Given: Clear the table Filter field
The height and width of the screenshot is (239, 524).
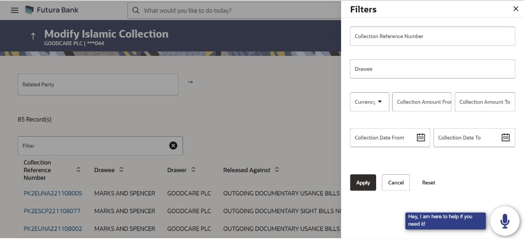Looking at the screenshot, I should [173, 145].
